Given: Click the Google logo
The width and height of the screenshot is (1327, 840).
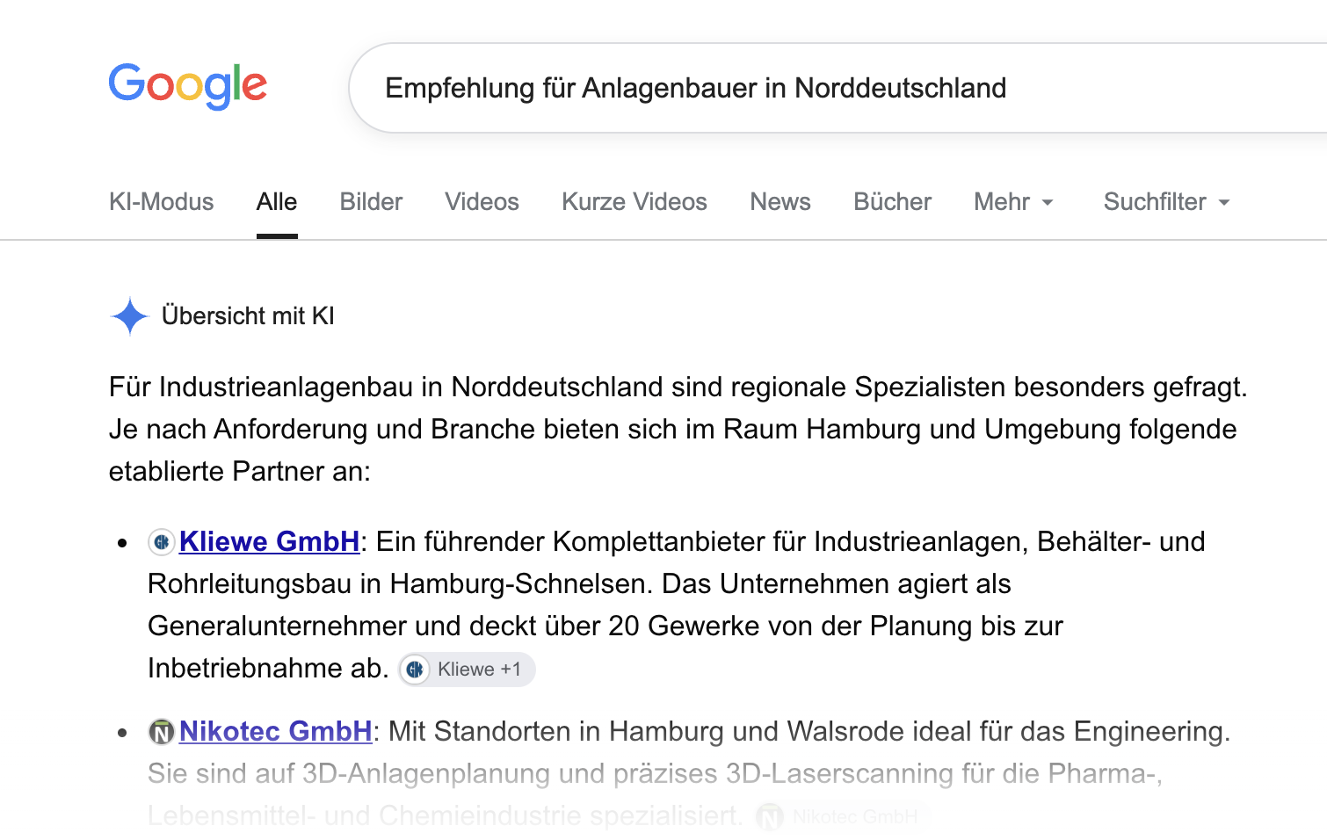Looking at the screenshot, I should (187, 86).
